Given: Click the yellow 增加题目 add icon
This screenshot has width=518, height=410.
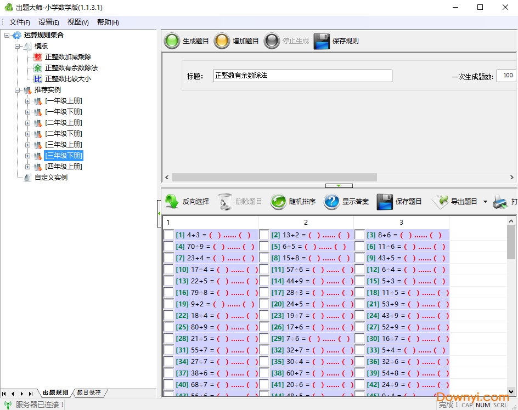Looking at the screenshot, I should click(x=222, y=41).
